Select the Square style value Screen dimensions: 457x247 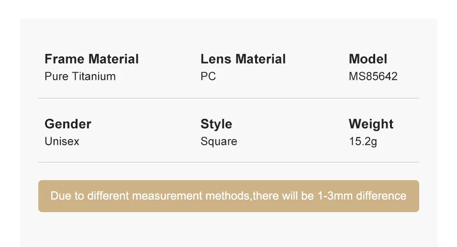point(219,141)
